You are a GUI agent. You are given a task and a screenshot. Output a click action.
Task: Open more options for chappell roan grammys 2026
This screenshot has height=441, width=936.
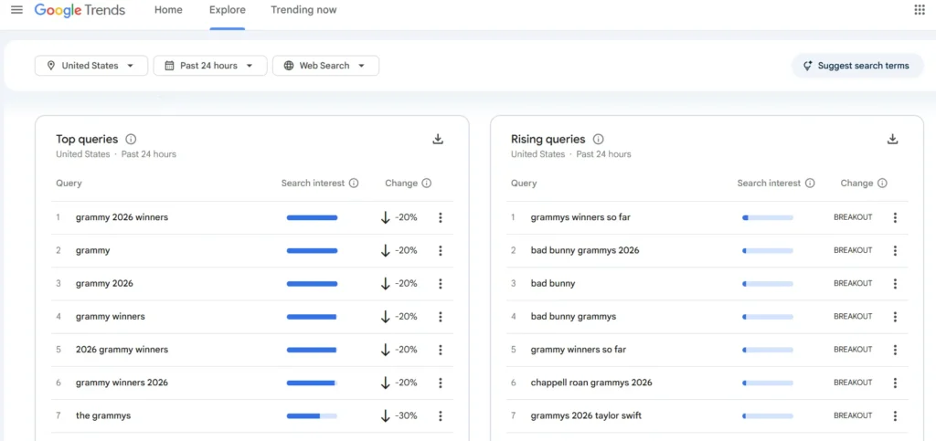point(895,383)
